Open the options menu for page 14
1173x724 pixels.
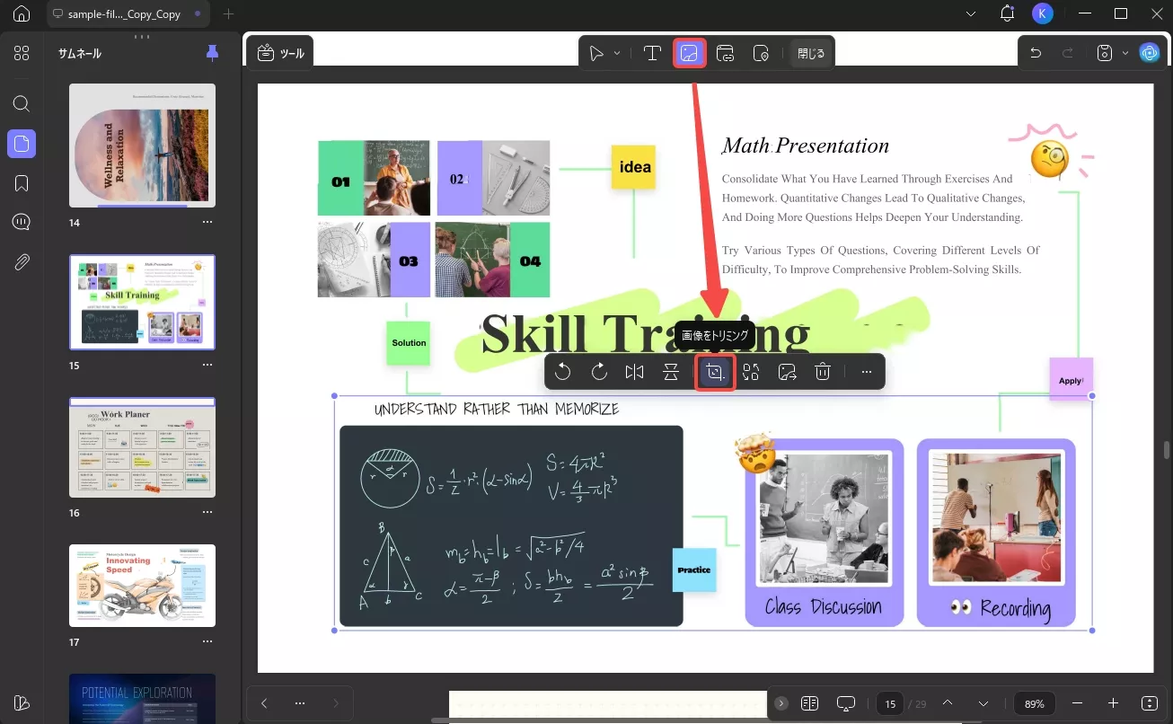(207, 222)
